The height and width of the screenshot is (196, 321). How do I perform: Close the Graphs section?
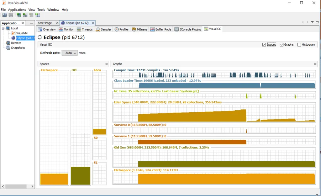pos(315,64)
